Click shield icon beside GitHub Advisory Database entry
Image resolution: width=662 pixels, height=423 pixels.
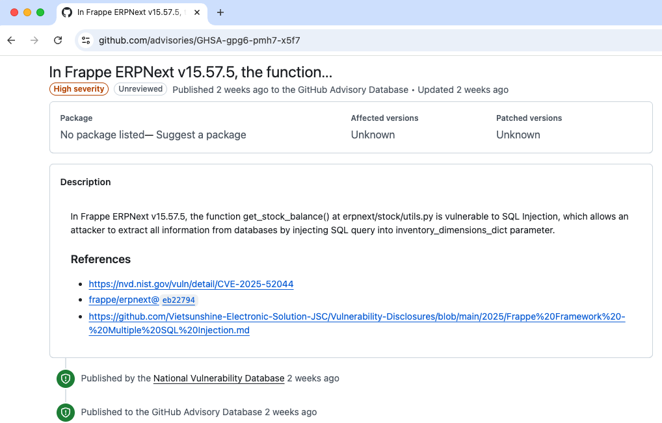pos(65,413)
